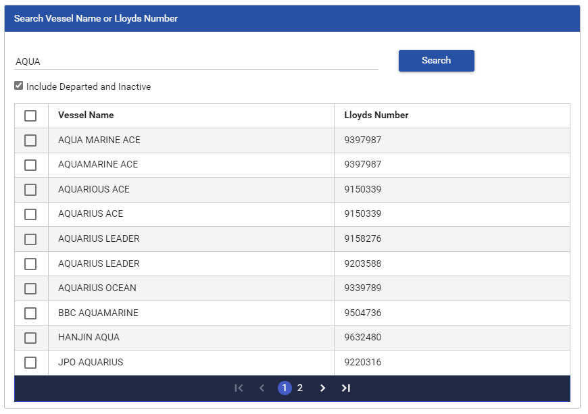Select checkbox for AQUARIUS LEADER 9158276
This screenshot has height=414, width=588.
pyautogui.click(x=30, y=239)
